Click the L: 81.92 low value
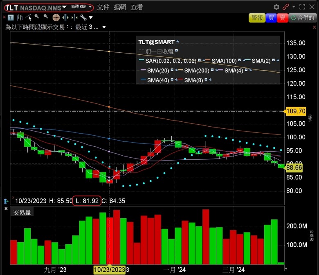 point(87,201)
